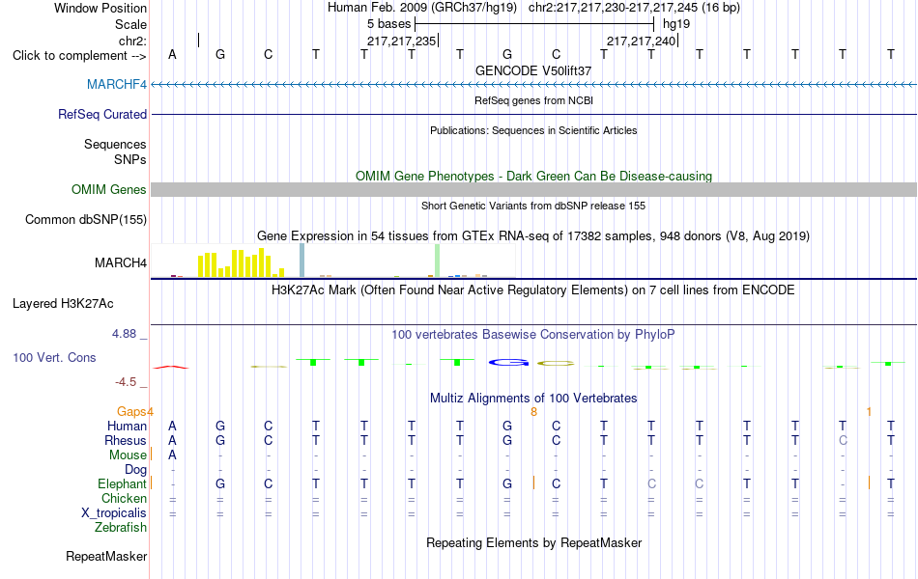Click the 'hg19' scale bar label

(676, 24)
